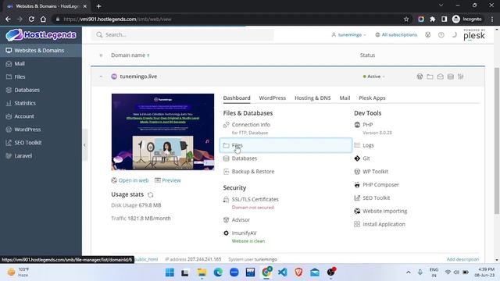The width and height of the screenshot is (500, 281).
Task: Click the Plesk logo
Action: [474, 34]
